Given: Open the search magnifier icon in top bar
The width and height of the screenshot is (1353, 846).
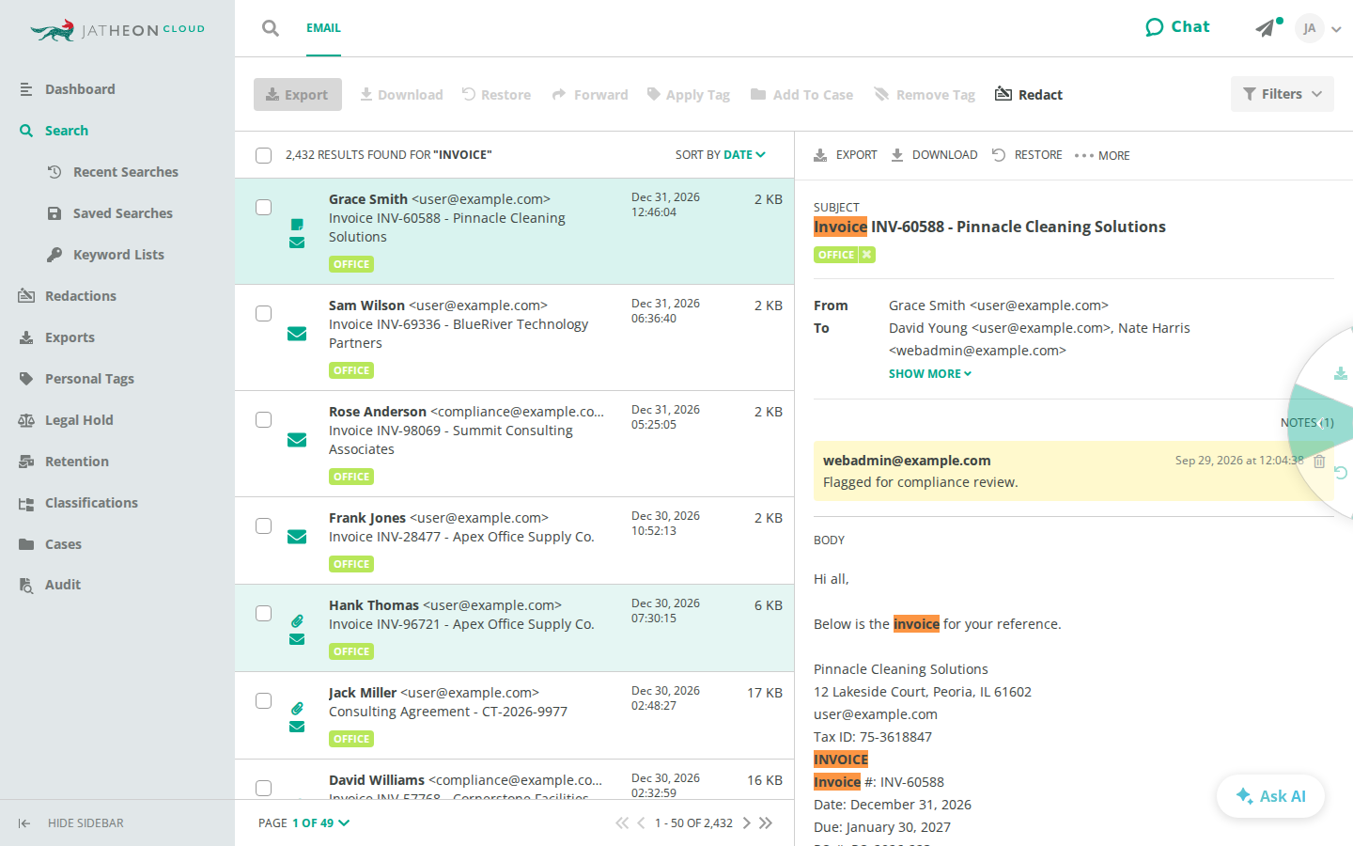Looking at the screenshot, I should tap(271, 28).
